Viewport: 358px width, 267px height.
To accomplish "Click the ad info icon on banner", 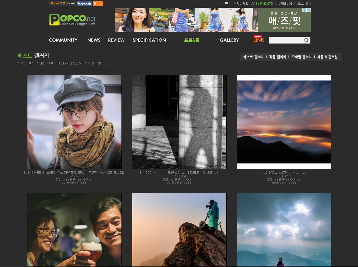I will pos(304,10).
